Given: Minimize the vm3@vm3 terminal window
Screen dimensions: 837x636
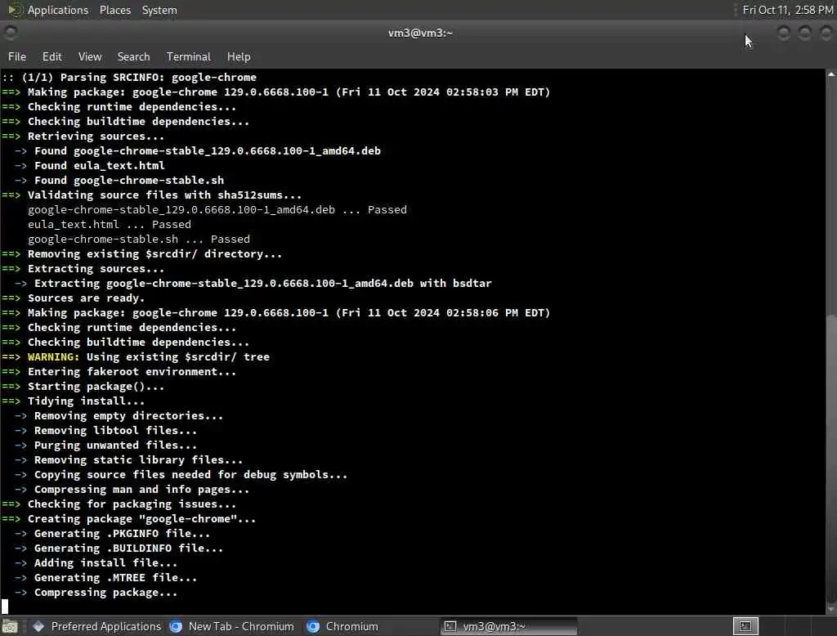Looking at the screenshot, I should (x=784, y=34).
